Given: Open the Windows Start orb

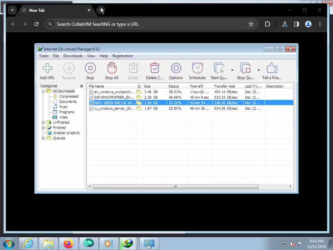Looking at the screenshot, I should point(9,243).
